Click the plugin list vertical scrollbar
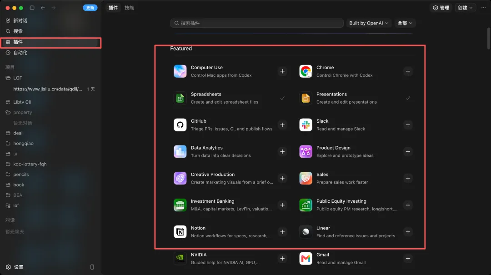The width and height of the screenshot is (491, 275). point(488,38)
